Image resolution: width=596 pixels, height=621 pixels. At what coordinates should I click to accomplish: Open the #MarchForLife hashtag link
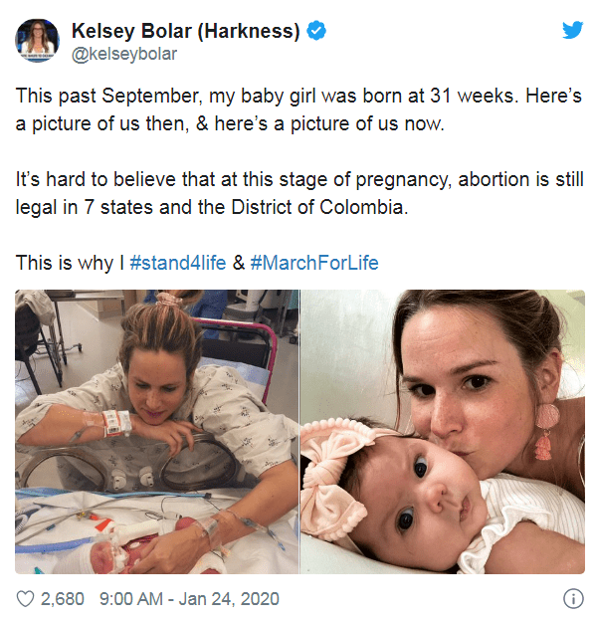coord(314,263)
